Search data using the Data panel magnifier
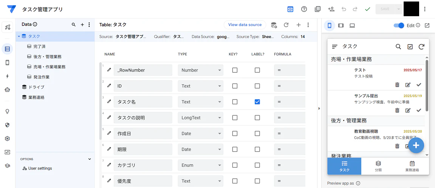This screenshot has width=435, height=188. point(74,24)
